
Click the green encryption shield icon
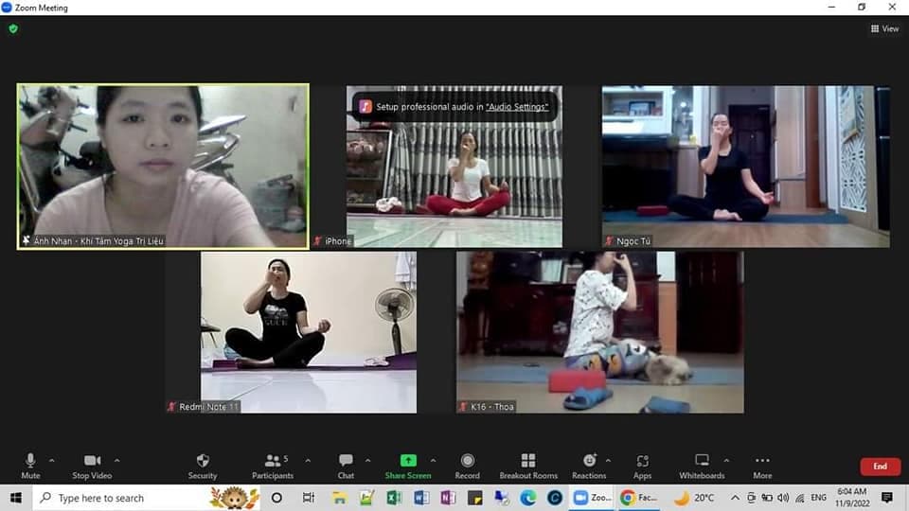tap(13, 28)
